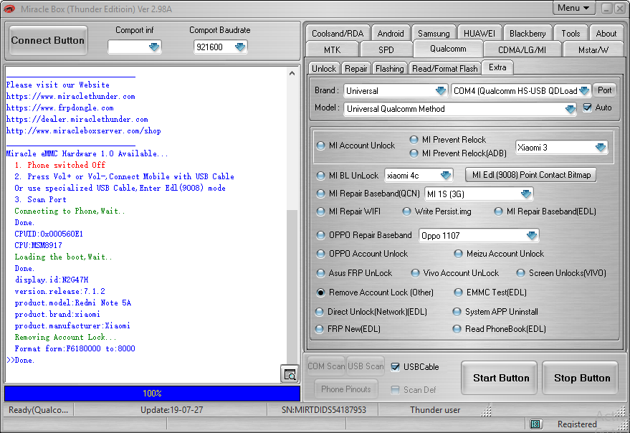Select MI Prevent Relock option
Viewport: 630px width, 433px height.
tap(414, 140)
